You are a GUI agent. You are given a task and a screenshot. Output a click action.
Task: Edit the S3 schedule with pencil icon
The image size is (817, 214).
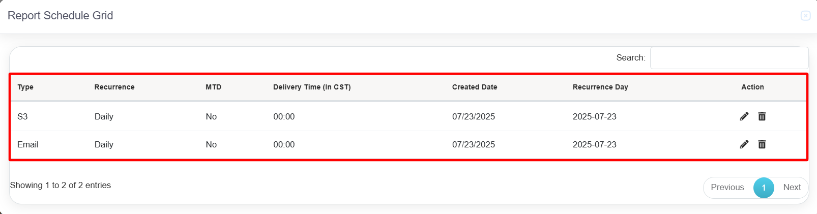[x=744, y=116]
